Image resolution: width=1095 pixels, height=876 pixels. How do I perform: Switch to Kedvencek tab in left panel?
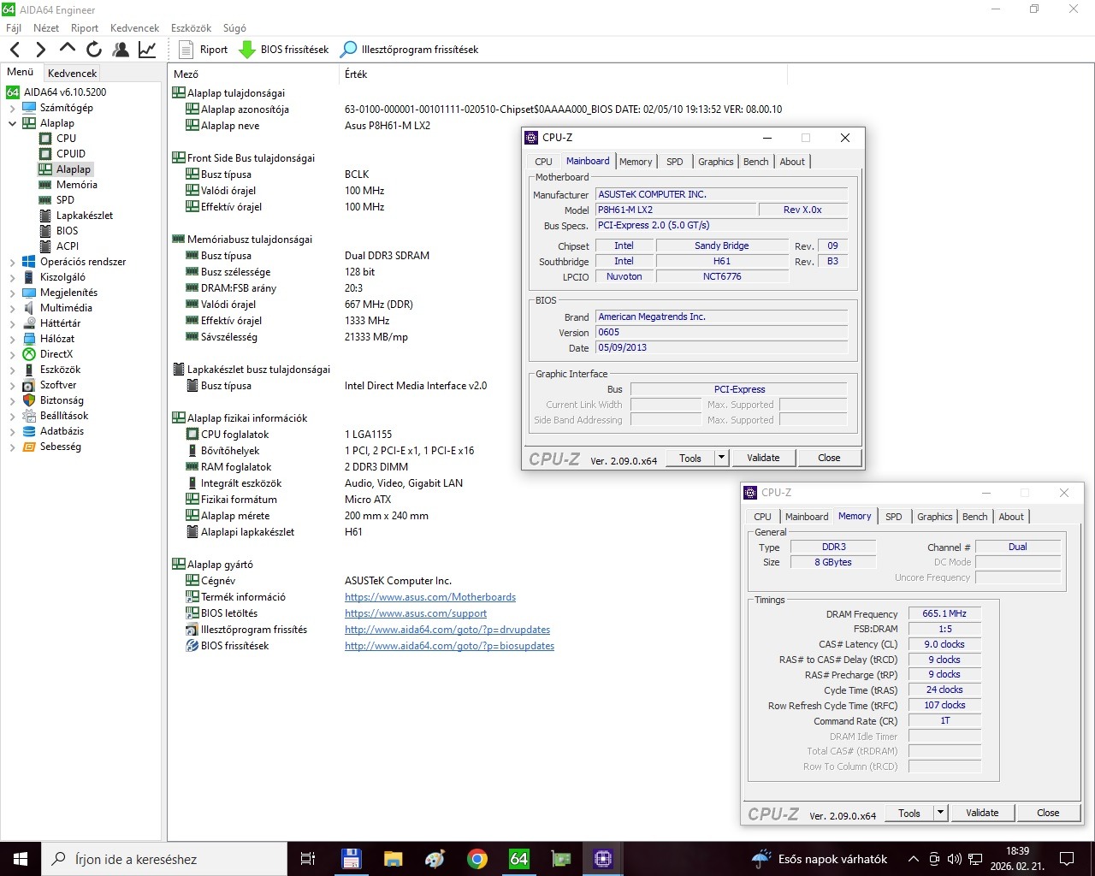(x=72, y=73)
